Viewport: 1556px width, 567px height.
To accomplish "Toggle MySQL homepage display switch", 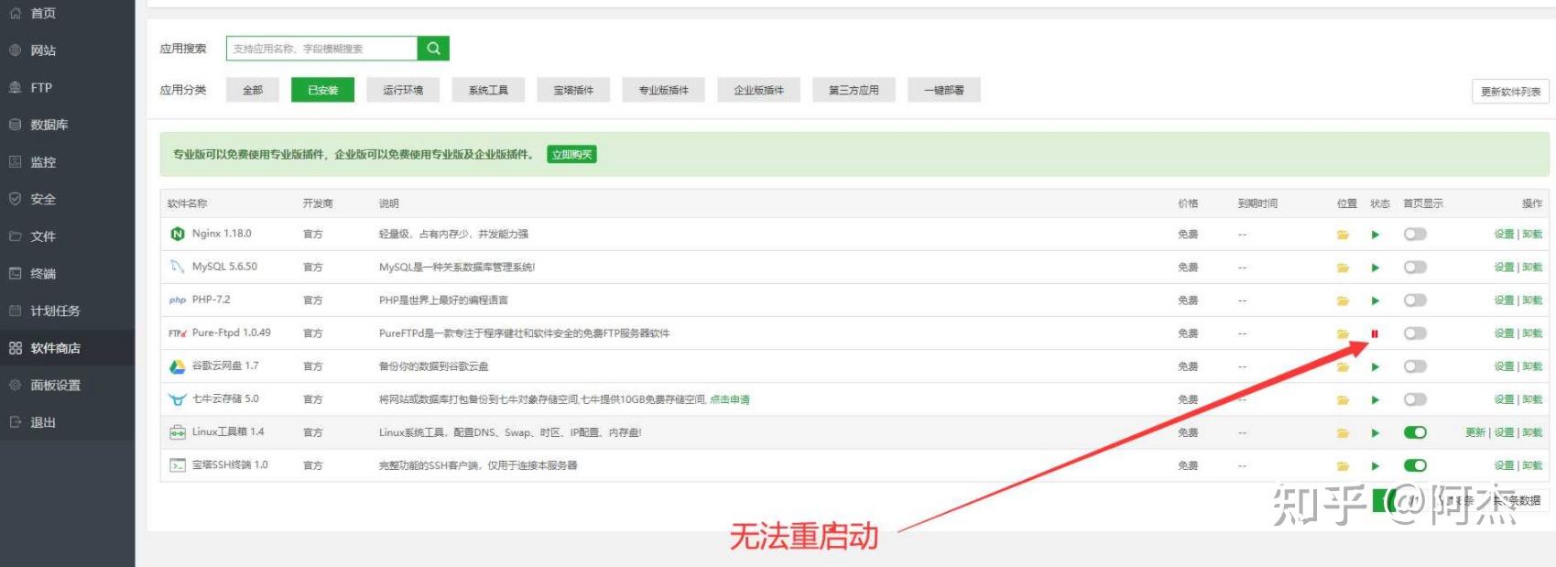I will tap(1415, 267).
